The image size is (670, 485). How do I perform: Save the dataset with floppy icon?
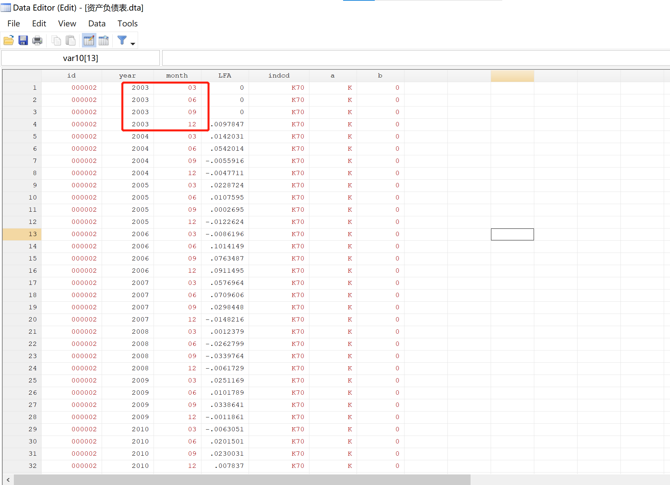23,41
